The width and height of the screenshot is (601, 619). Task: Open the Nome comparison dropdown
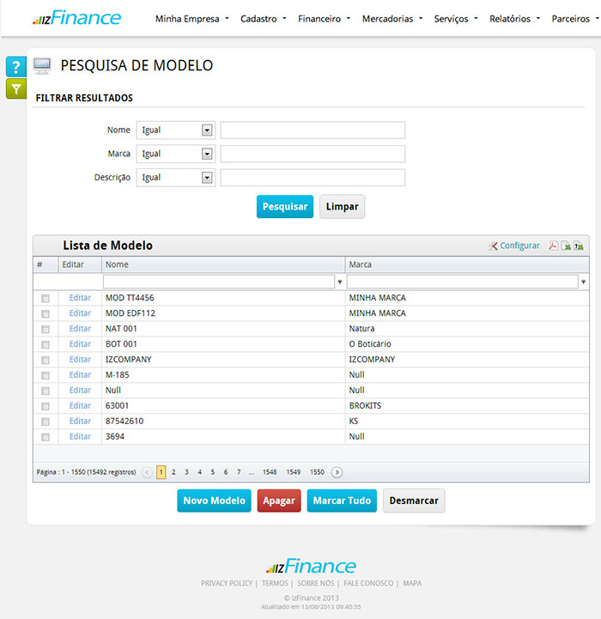pyautogui.click(x=176, y=130)
